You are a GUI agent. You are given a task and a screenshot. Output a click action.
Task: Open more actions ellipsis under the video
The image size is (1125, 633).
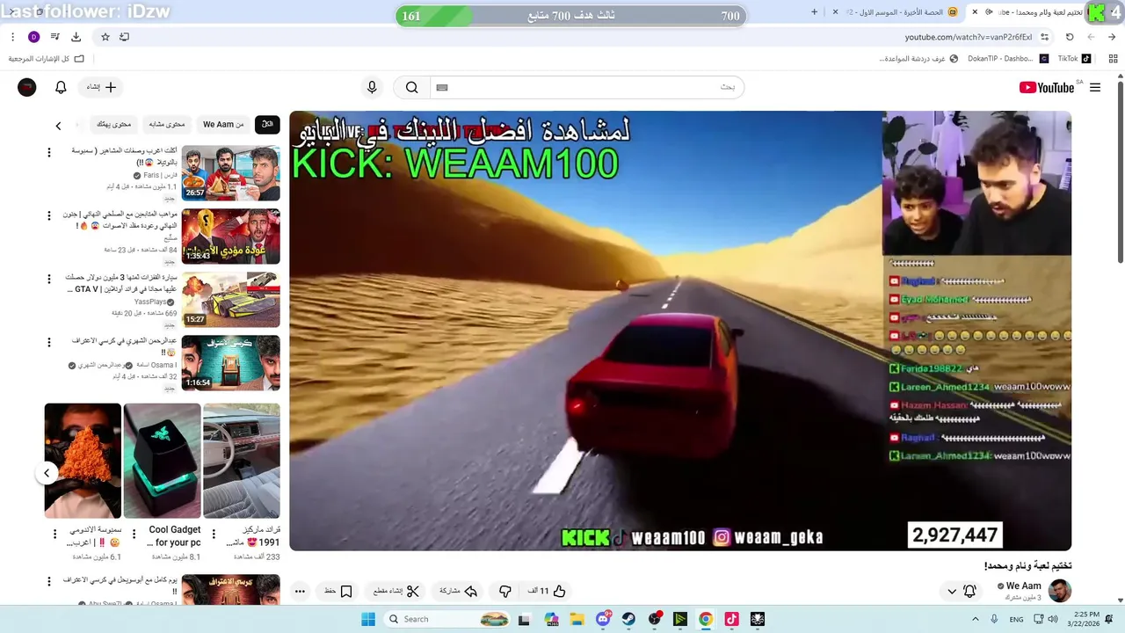pos(300,592)
